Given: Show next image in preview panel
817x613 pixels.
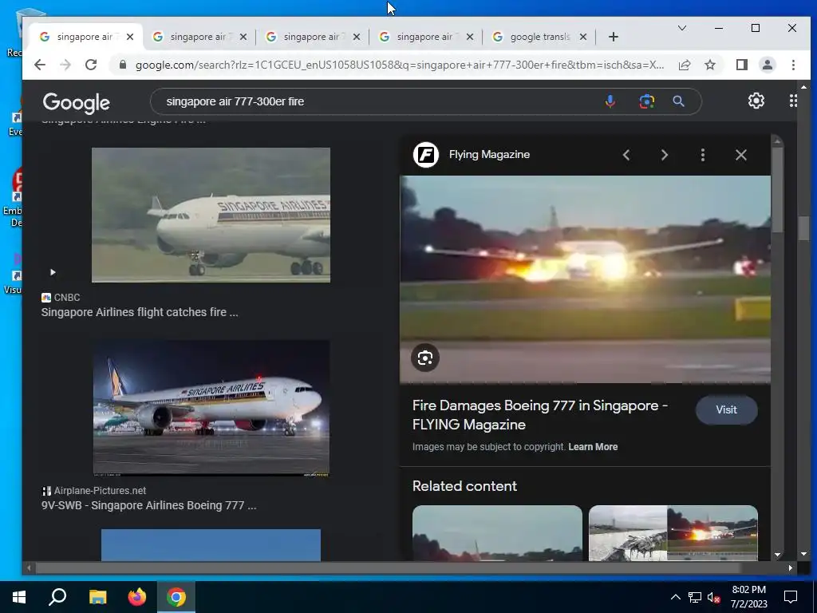Looking at the screenshot, I should pyautogui.click(x=665, y=155).
